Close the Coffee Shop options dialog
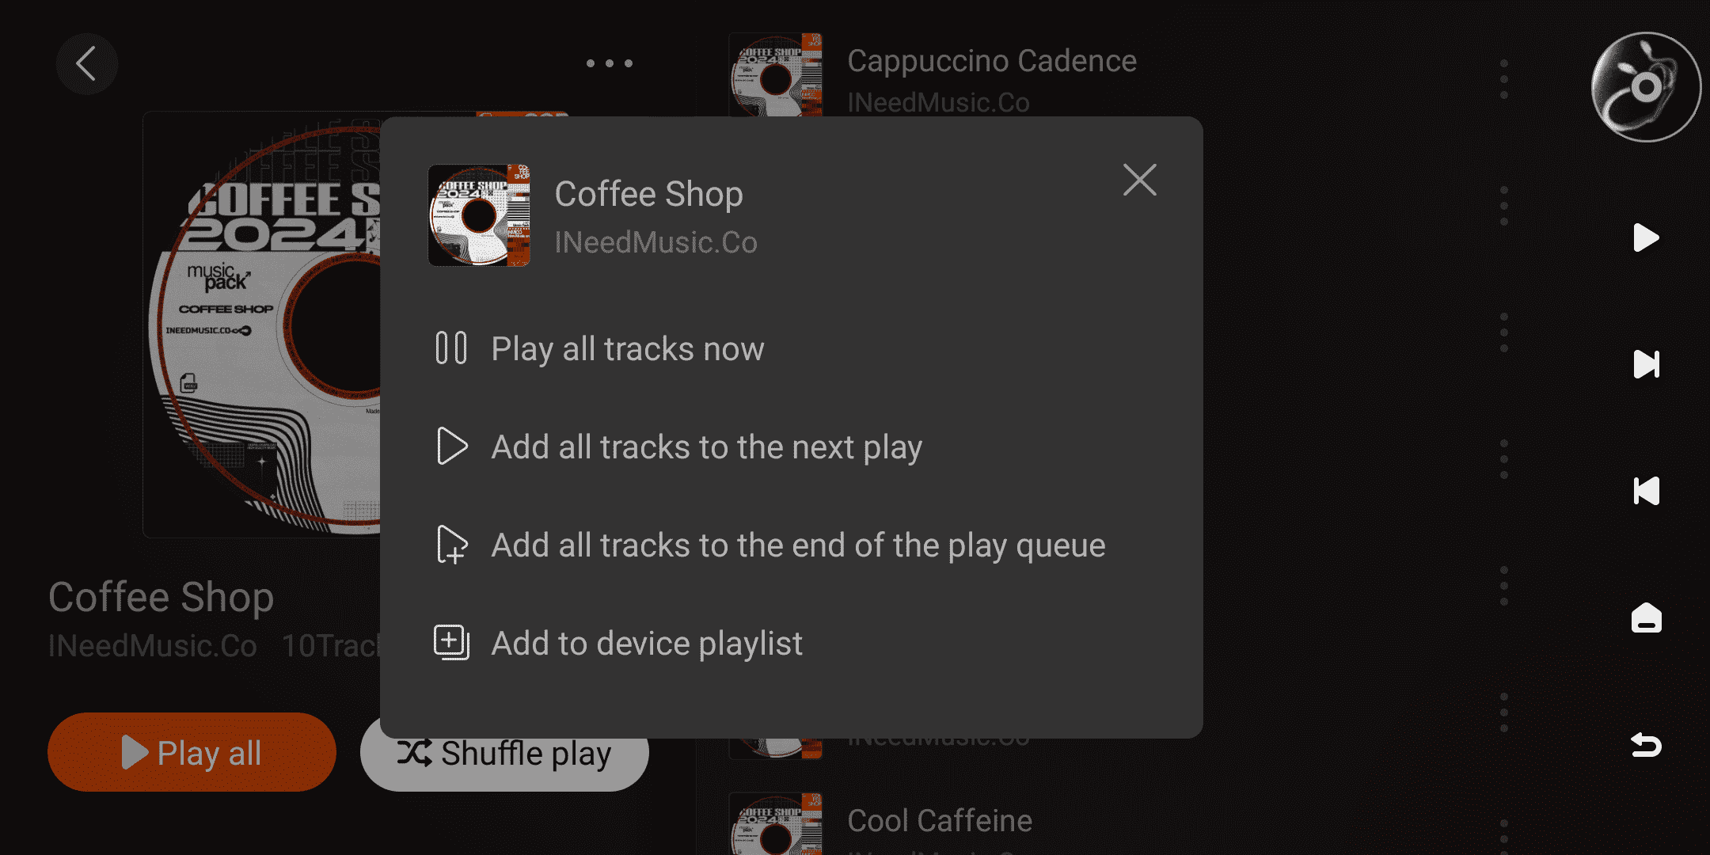This screenshot has width=1710, height=855. pyautogui.click(x=1139, y=180)
